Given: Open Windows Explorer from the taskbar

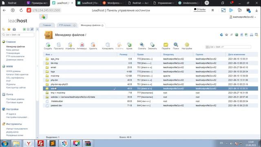Looking at the screenshot, I should [x=16, y=143].
